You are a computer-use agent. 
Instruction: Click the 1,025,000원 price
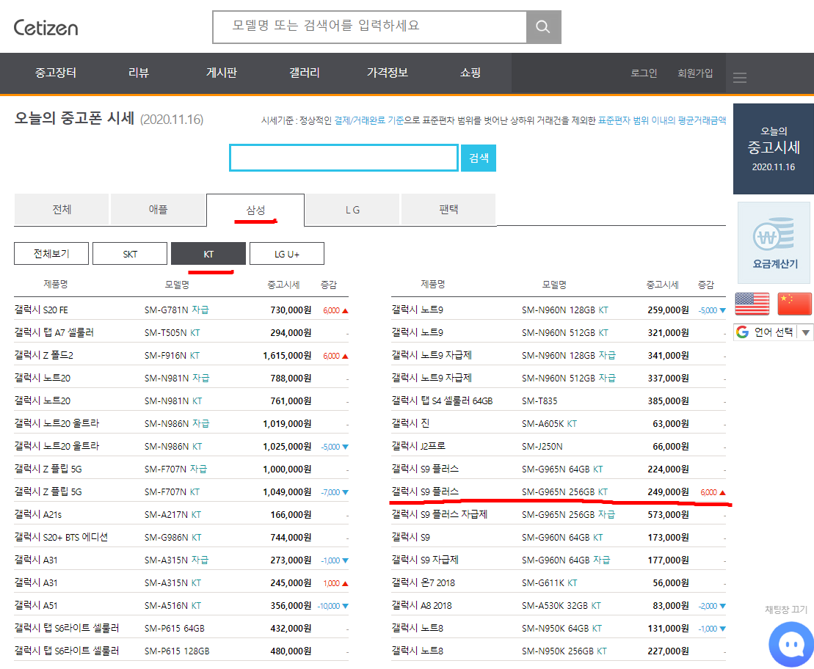(x=287, y=446)
